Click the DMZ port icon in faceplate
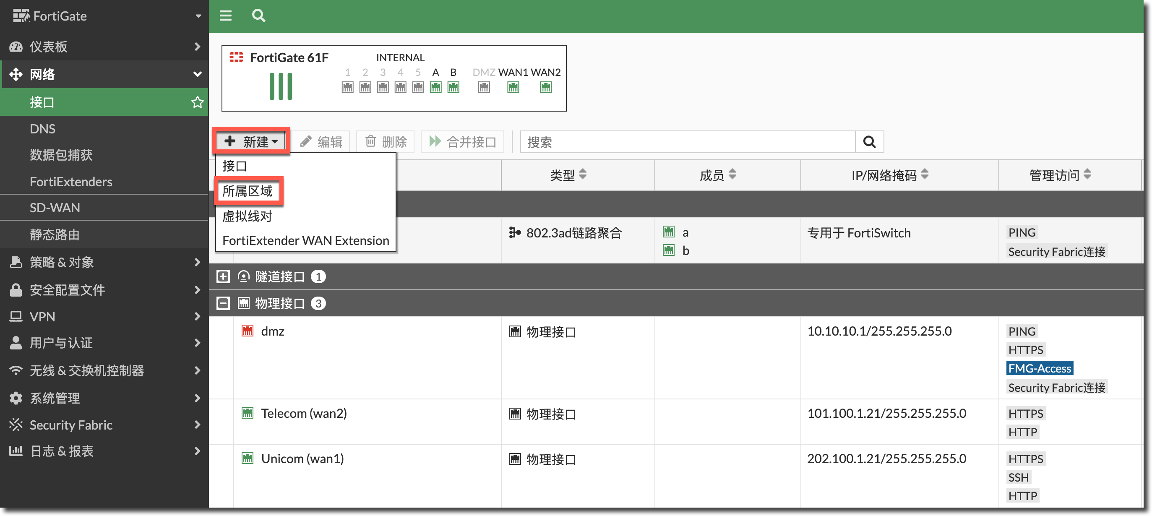 (483, 88)
